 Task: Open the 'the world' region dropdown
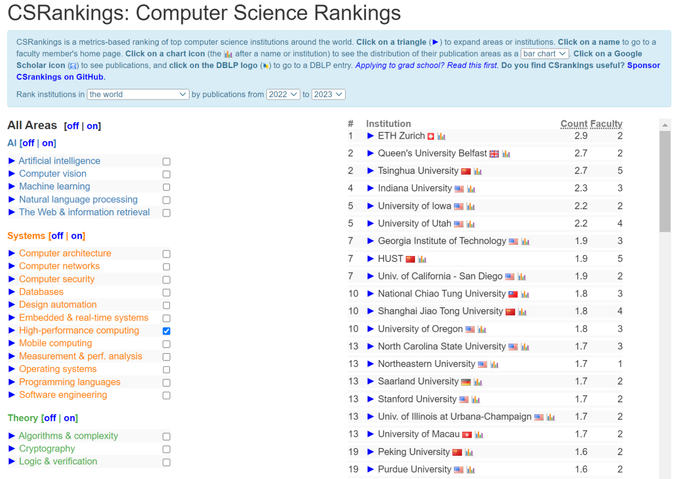point(137,93)
